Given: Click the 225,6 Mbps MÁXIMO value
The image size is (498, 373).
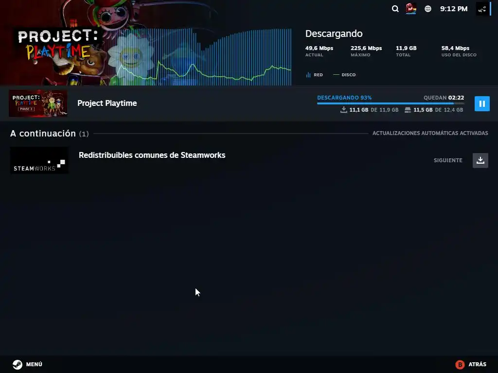Looking at the screenshot, I should [x=366, y=48].
